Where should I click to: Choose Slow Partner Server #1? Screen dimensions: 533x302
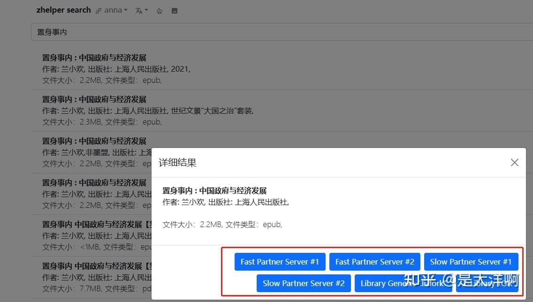coord(471,262)
